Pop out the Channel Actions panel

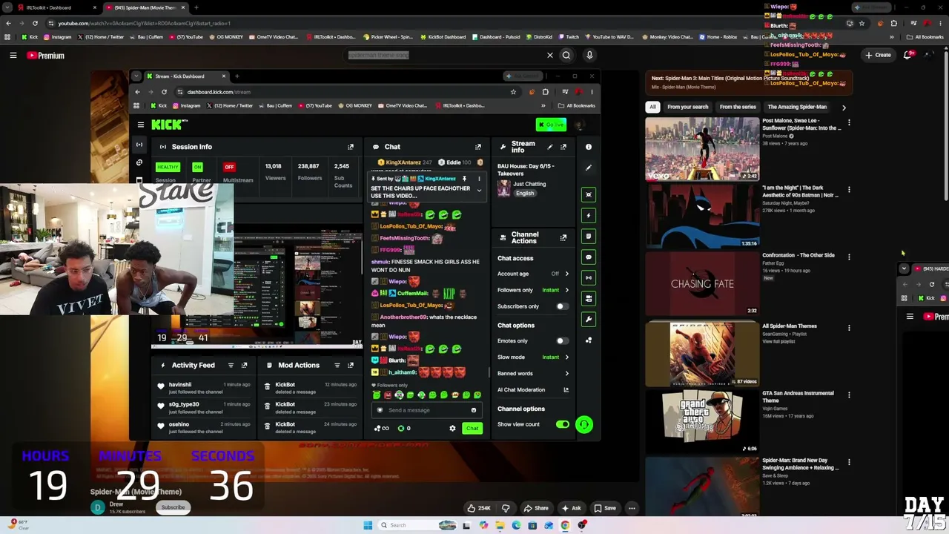[x=563, y=238]
